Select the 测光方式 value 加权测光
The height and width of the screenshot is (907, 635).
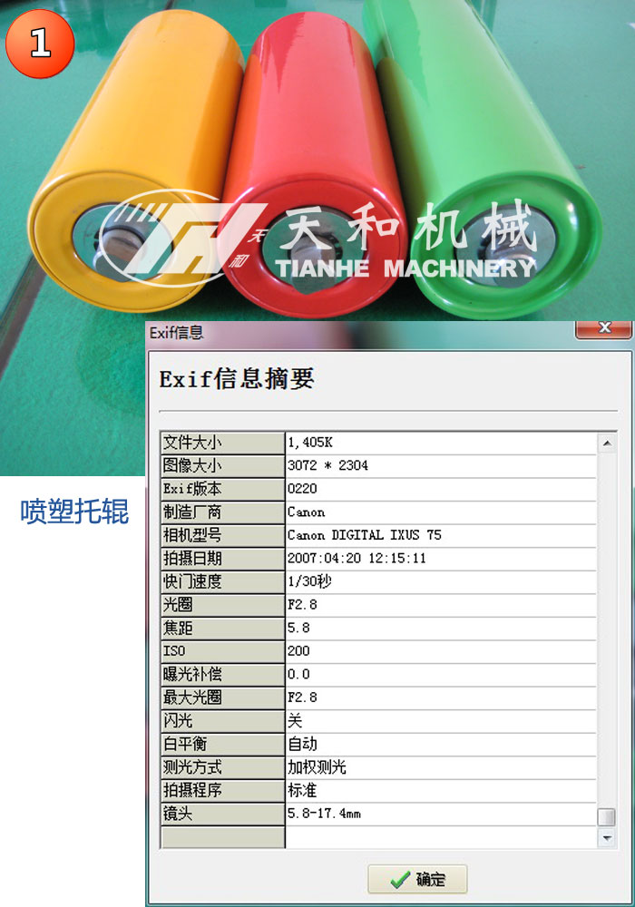click(x=317, y=767)
